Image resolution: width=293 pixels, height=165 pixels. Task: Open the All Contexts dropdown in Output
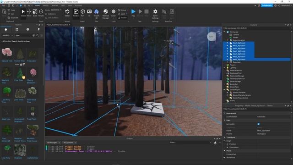70,143
